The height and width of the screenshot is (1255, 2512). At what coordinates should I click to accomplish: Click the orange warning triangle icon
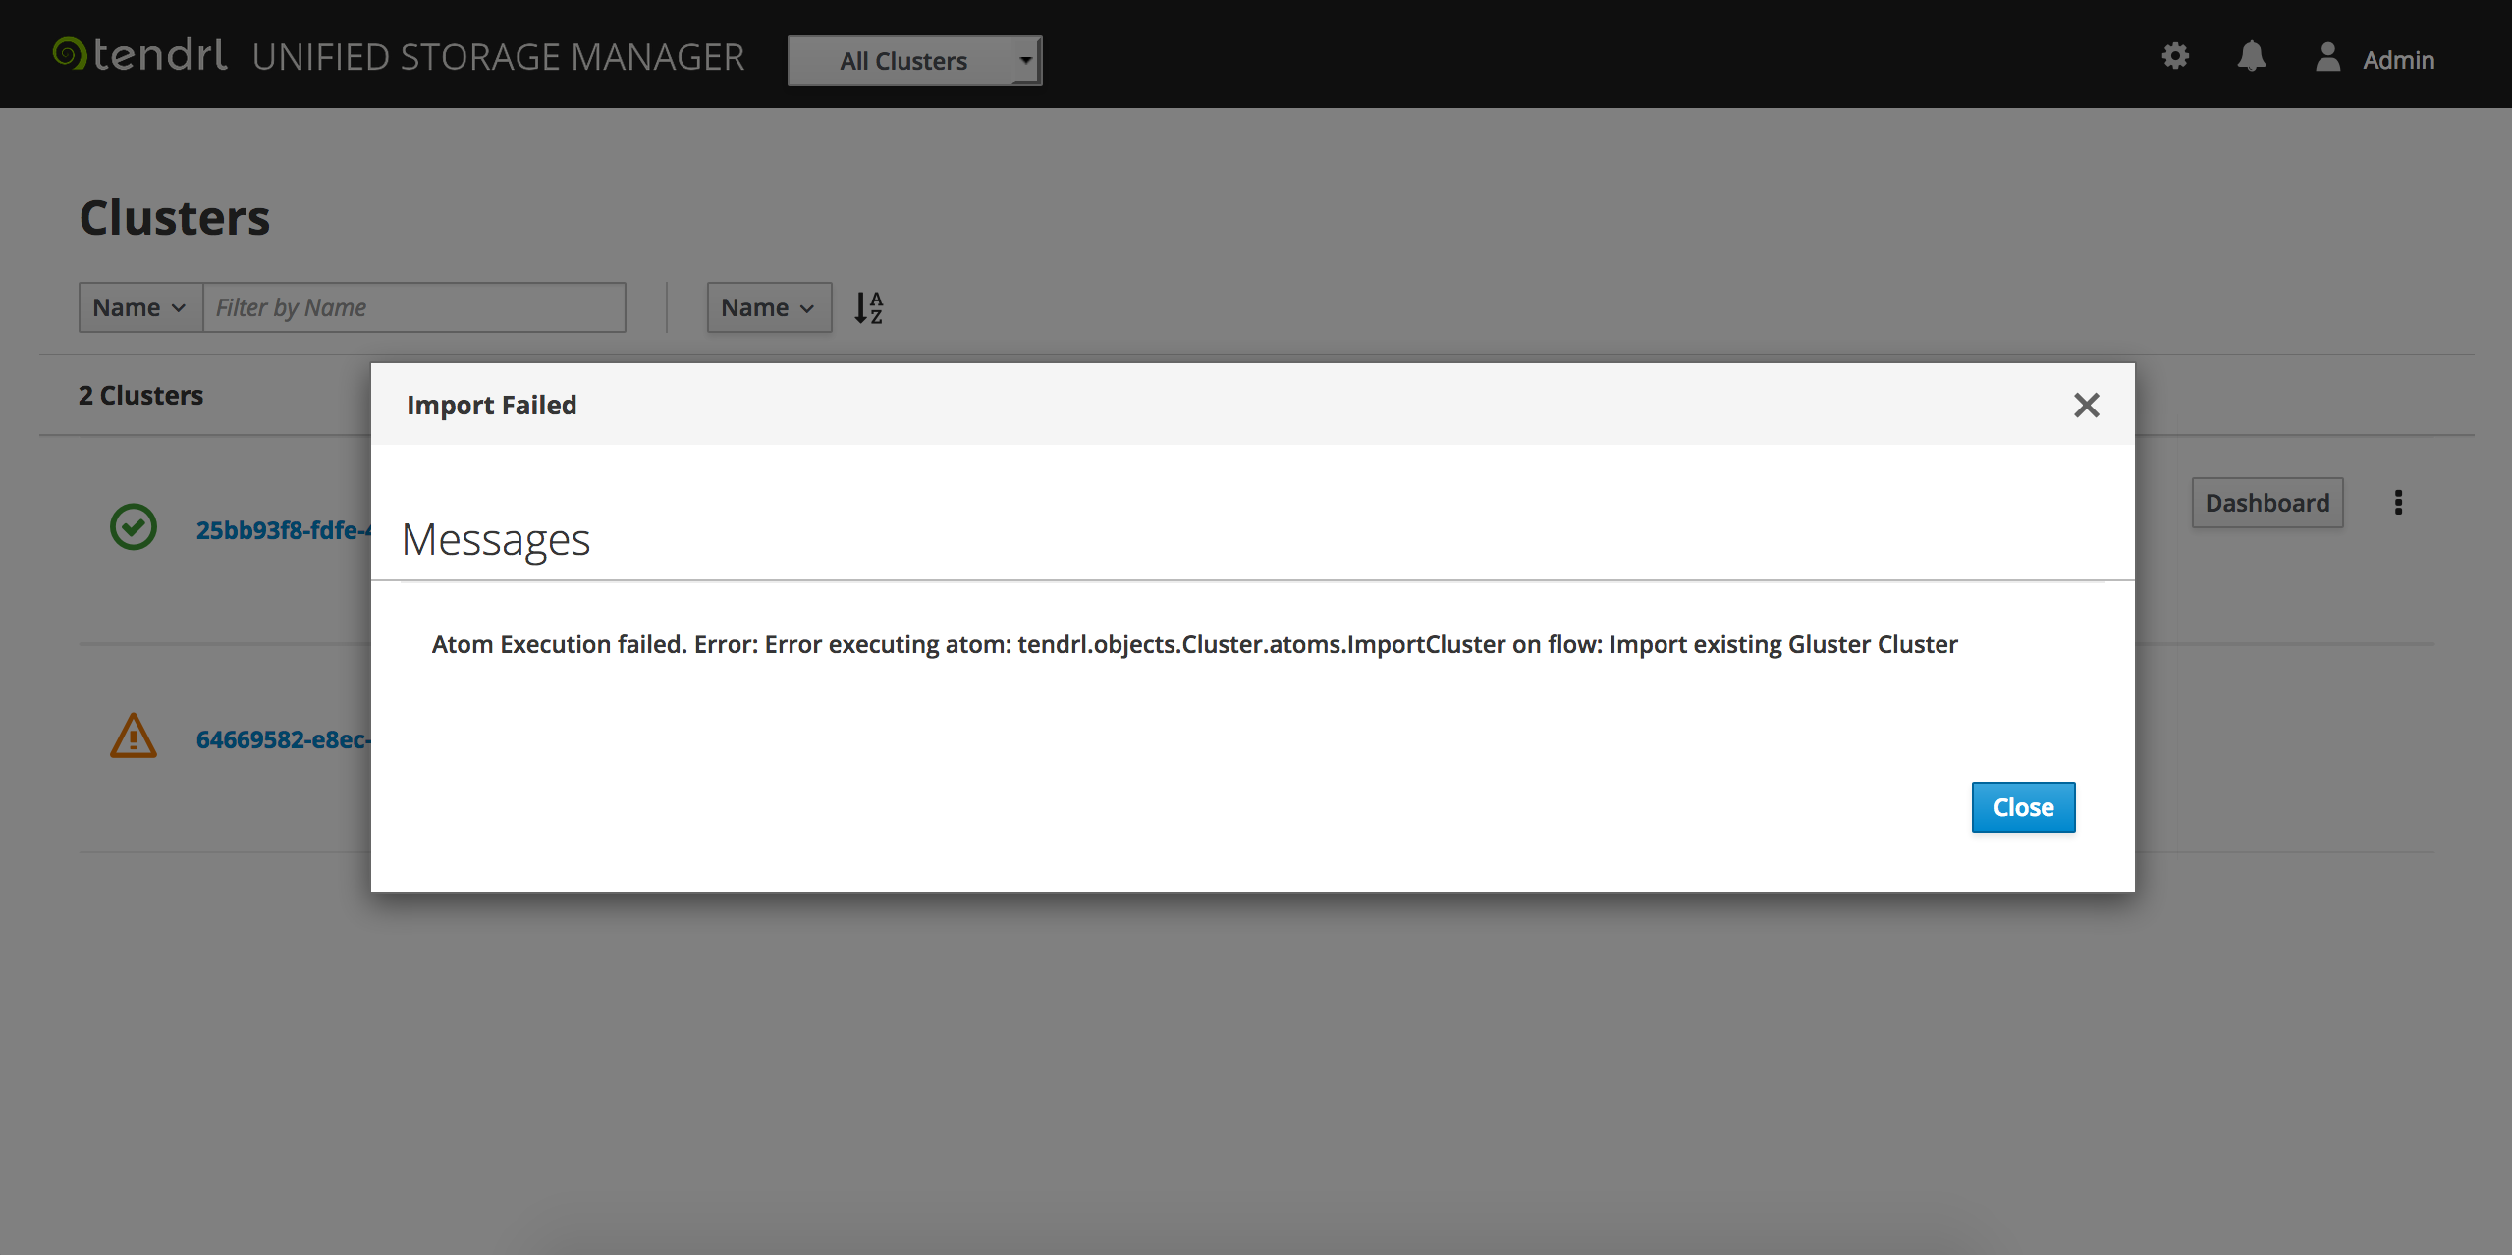[x=134, y=737]
